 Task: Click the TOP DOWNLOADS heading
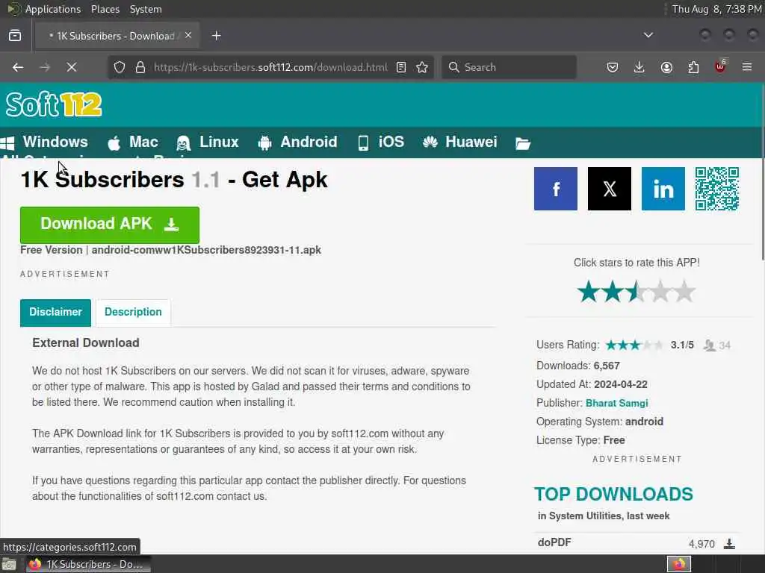(x=613, y=494)
